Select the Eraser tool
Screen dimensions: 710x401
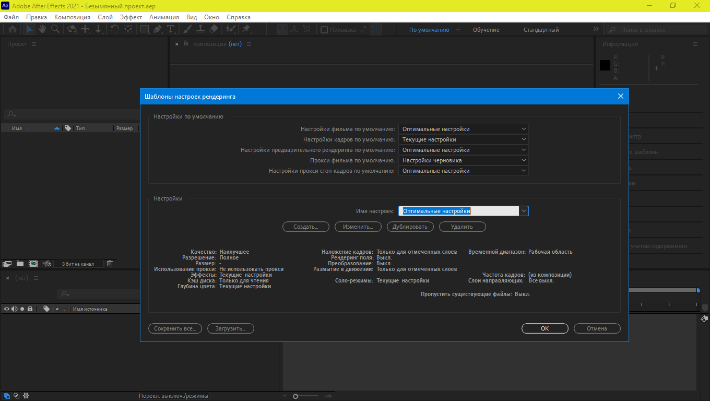pyautogui.click(x=214, y=29)
